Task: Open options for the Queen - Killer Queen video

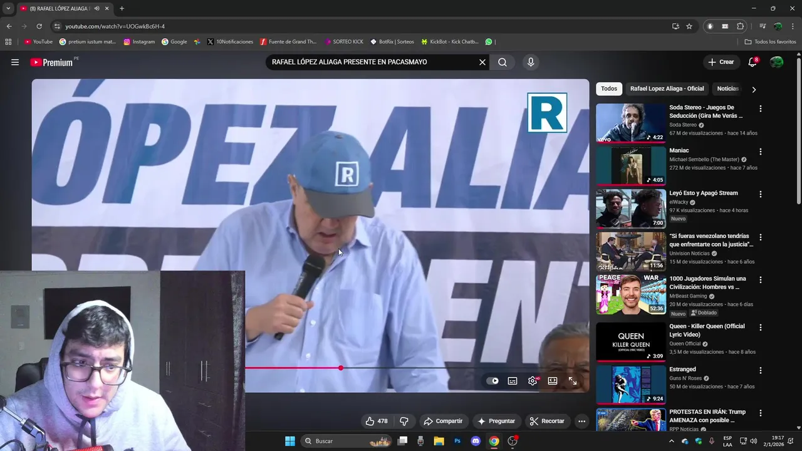Action: point(761,328)
